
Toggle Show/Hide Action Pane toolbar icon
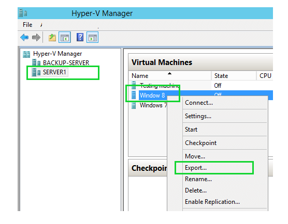92,37
